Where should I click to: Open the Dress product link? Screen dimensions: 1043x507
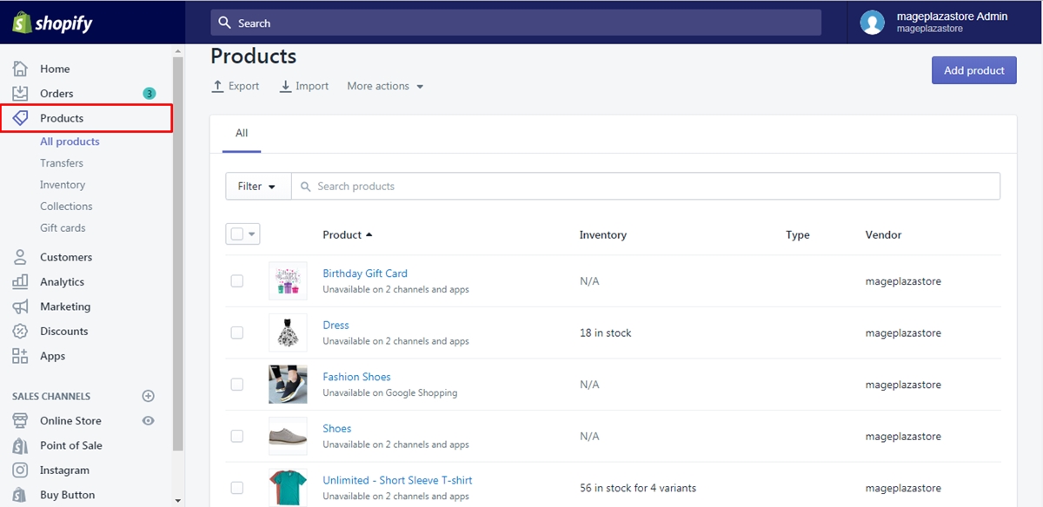335,326
